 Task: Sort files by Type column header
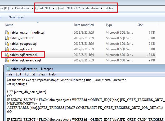pos(109,25)
